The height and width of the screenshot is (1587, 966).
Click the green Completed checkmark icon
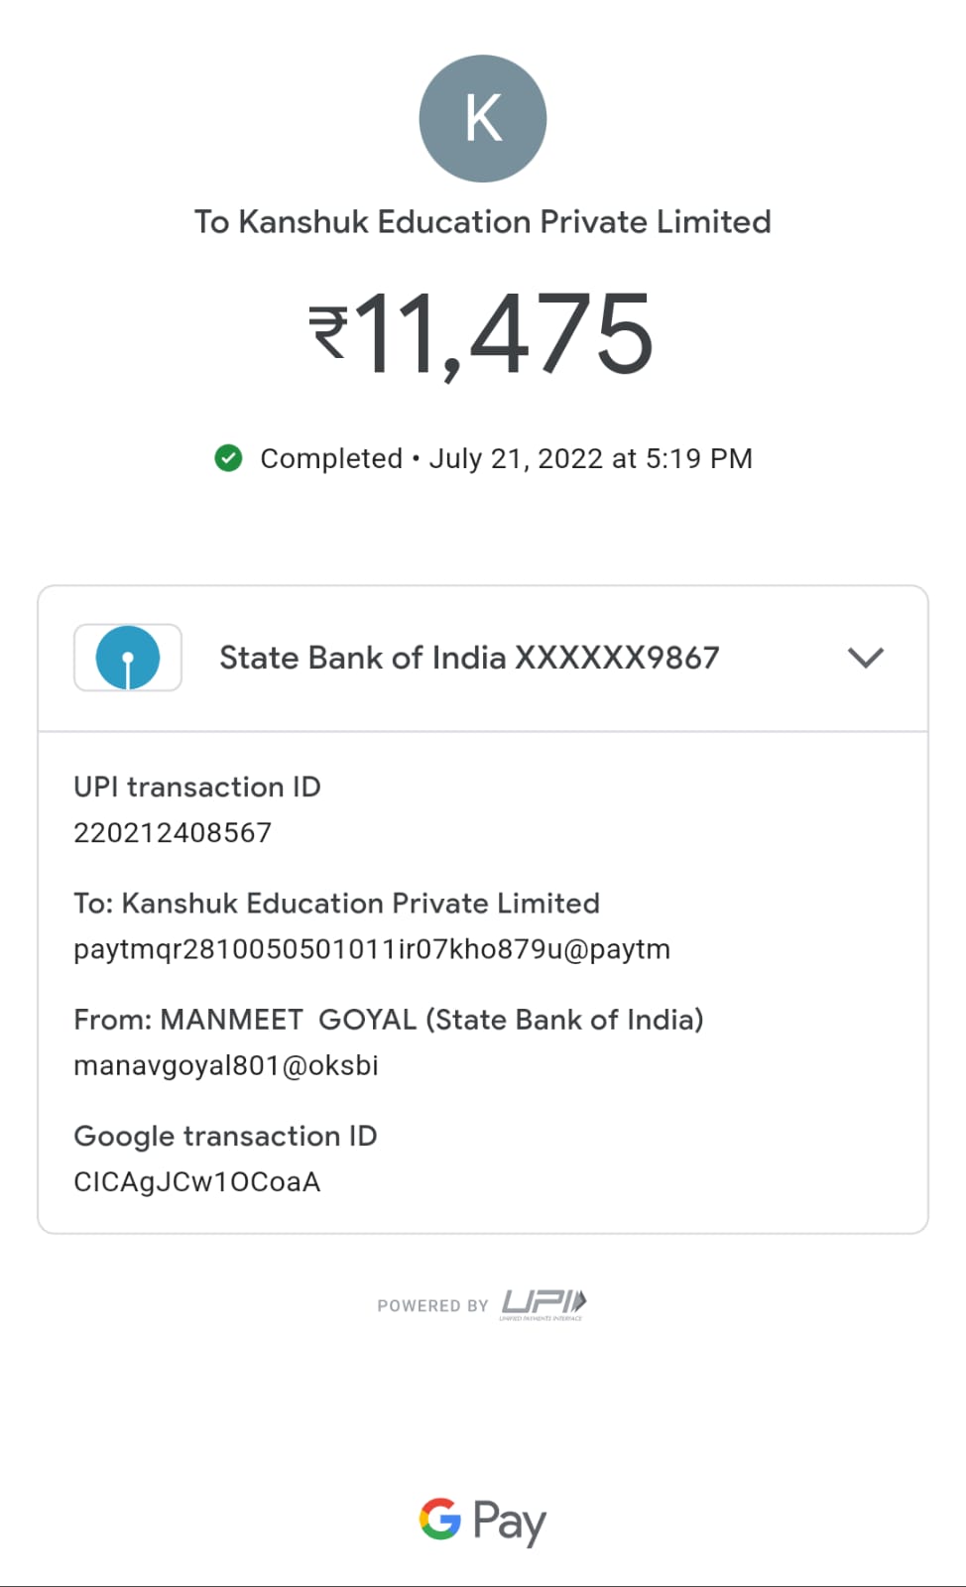228,458
